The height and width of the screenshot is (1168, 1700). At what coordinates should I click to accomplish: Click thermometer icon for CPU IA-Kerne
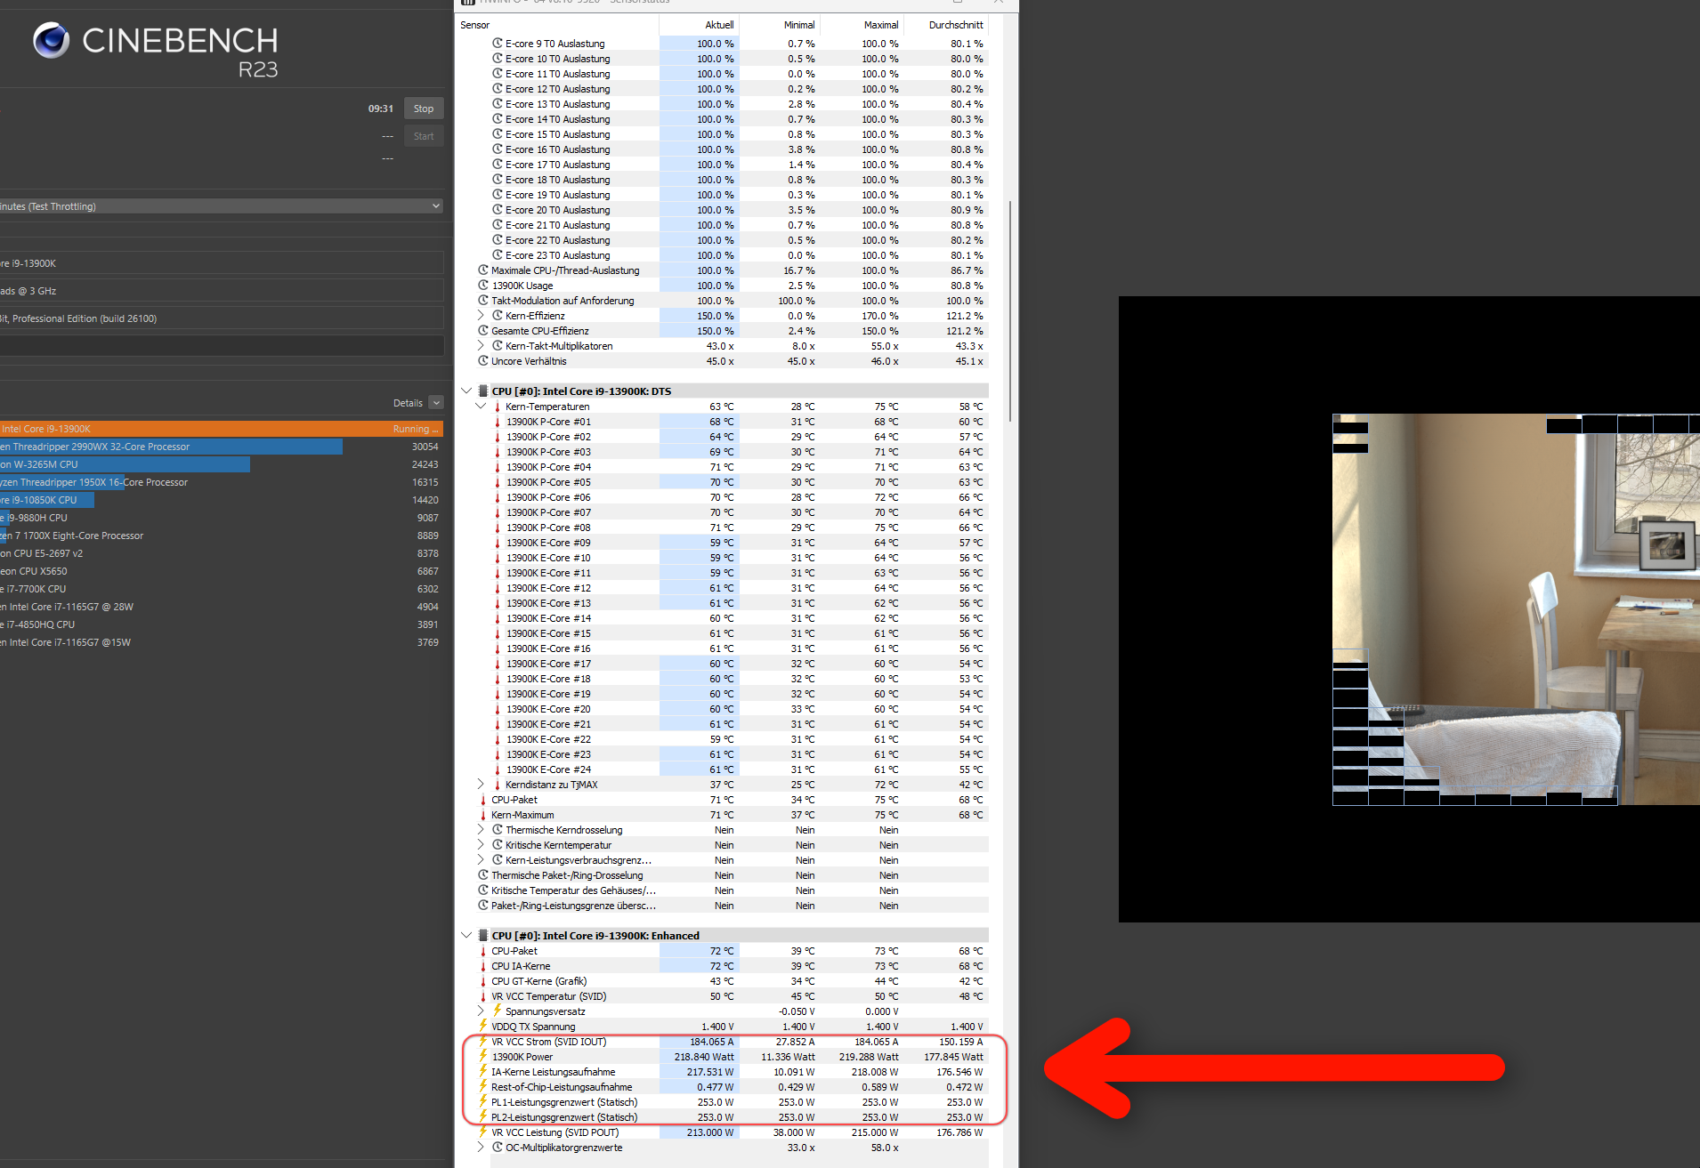[x=483, y=965]
